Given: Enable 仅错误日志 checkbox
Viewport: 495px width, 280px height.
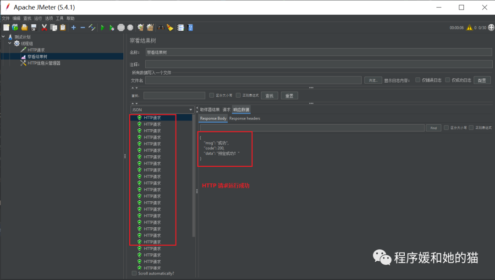Looking at the screenshot, I should (x=418, y=80).
